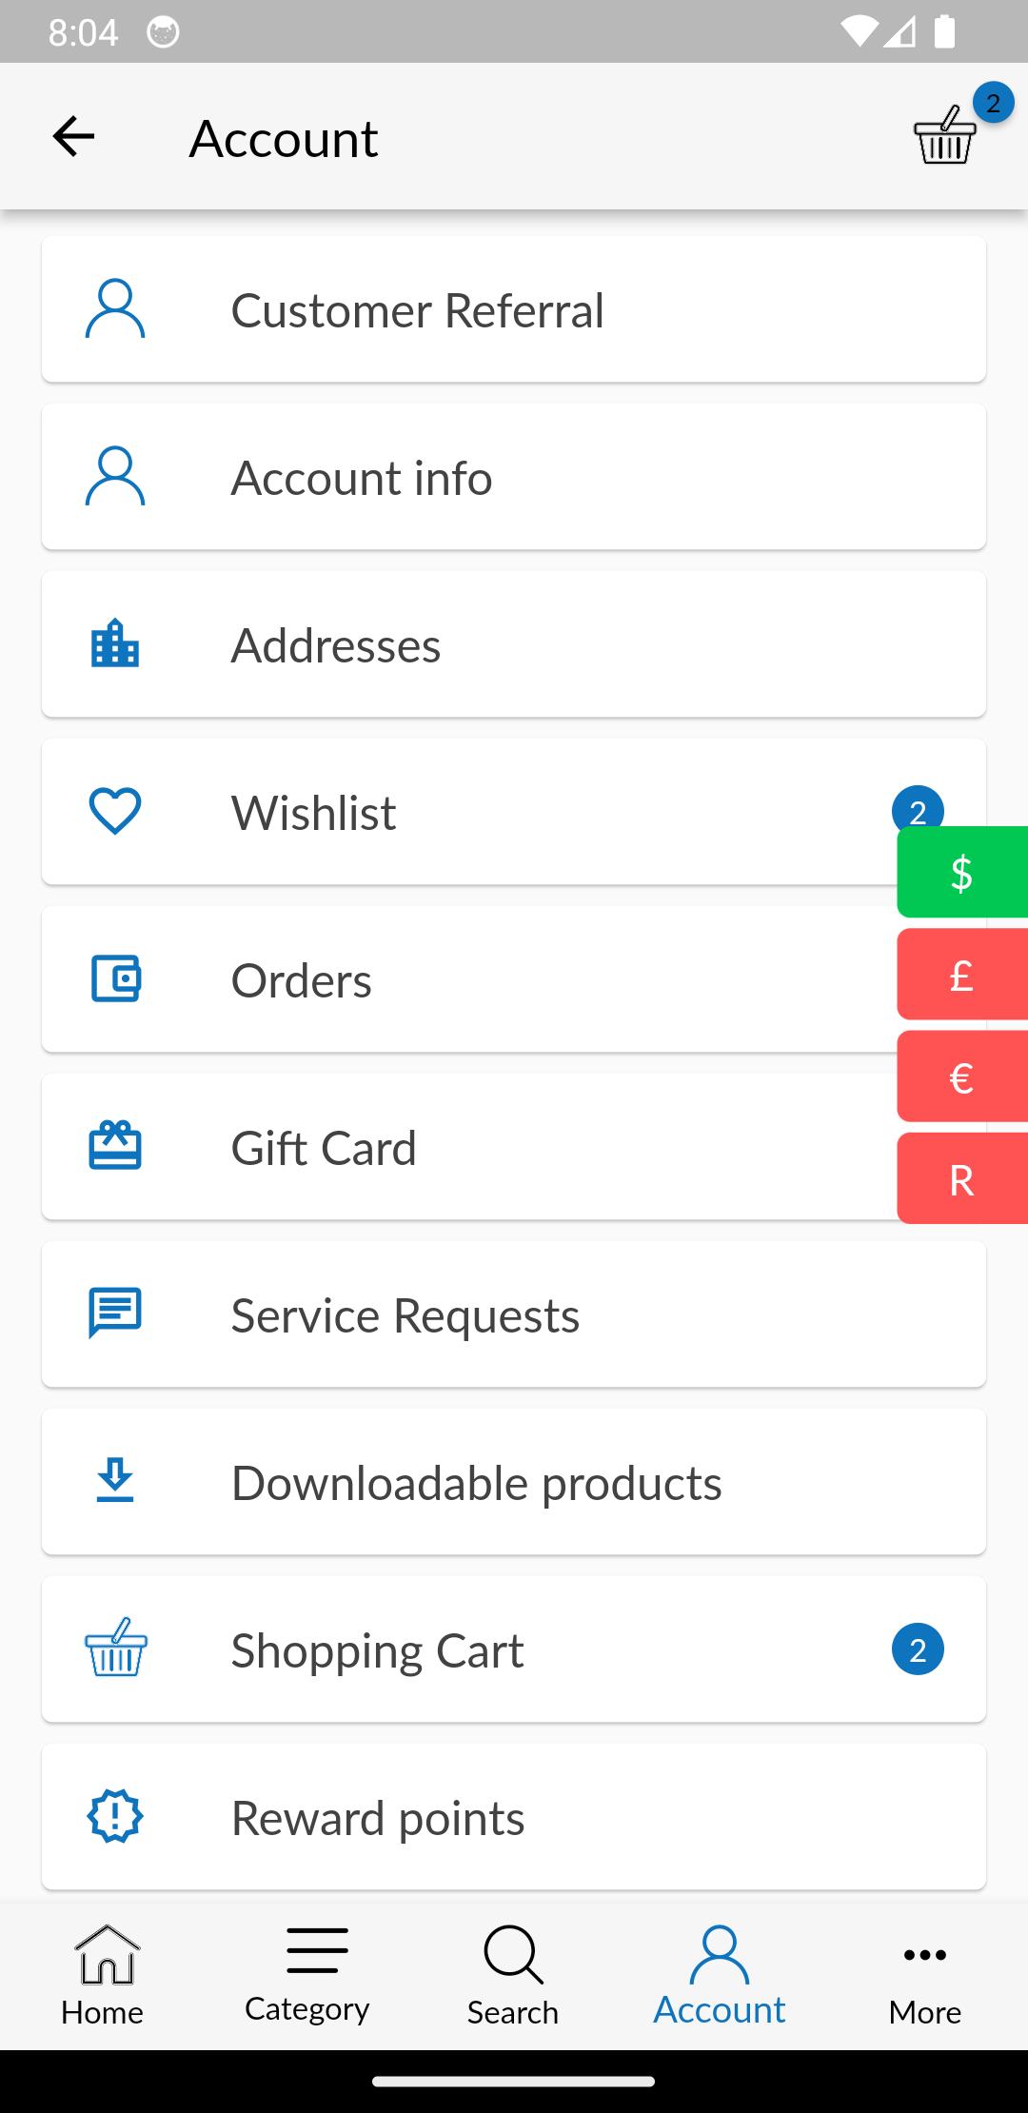Screen dimensions: 1028x2113
Task: Click the Reward points badge icon
Action: (115, 1816)
